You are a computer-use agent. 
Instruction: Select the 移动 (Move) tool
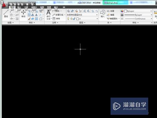24,13
